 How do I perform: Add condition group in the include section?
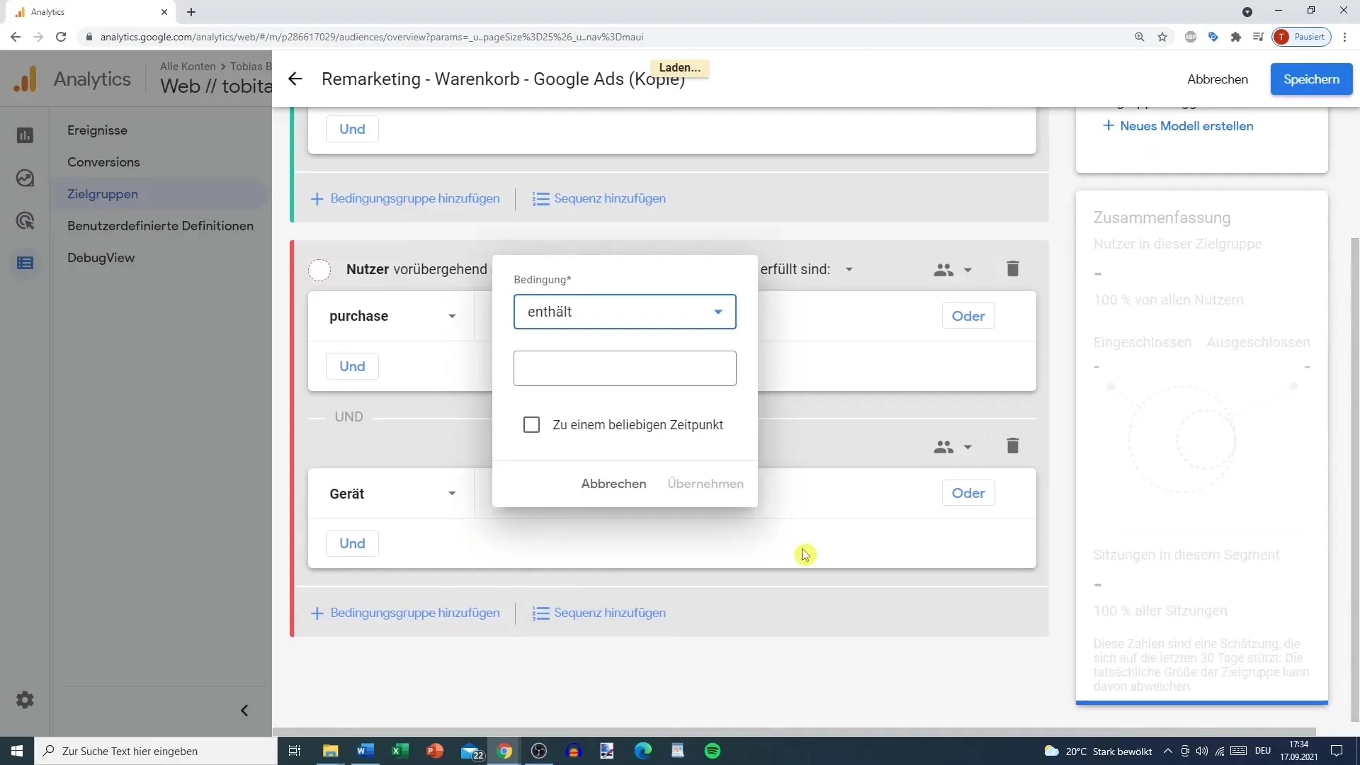(405, 198)
